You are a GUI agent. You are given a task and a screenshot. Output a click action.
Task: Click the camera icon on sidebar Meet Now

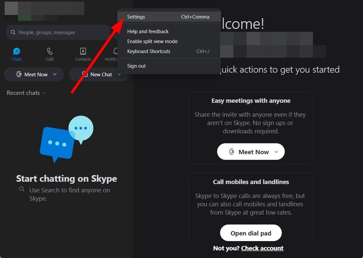tap(19, 74)
